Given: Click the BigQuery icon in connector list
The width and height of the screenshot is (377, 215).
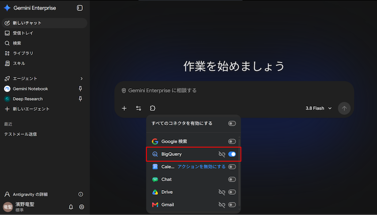Looking at the screenshot, I should point(155,154).
